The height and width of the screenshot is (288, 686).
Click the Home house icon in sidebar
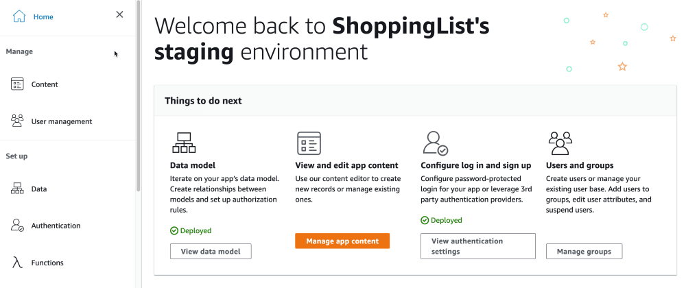pos(19,16)
